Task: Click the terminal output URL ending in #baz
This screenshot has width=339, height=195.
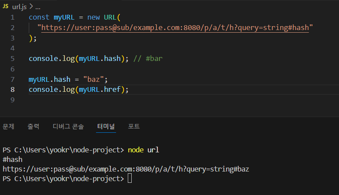Action: click(x=126, y=169)
